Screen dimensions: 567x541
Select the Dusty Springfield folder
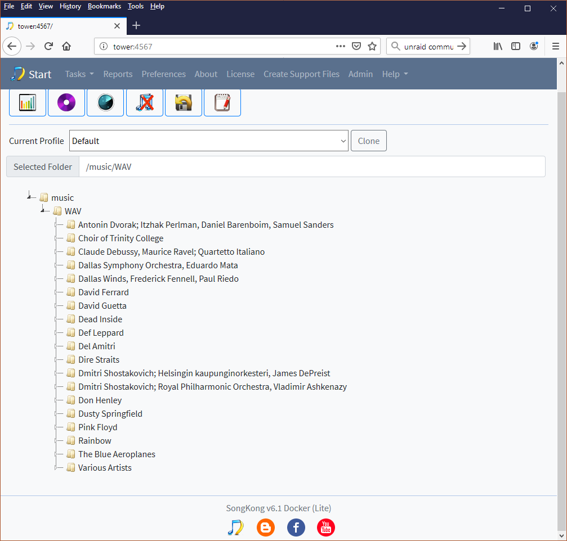[x=110, y=414]
